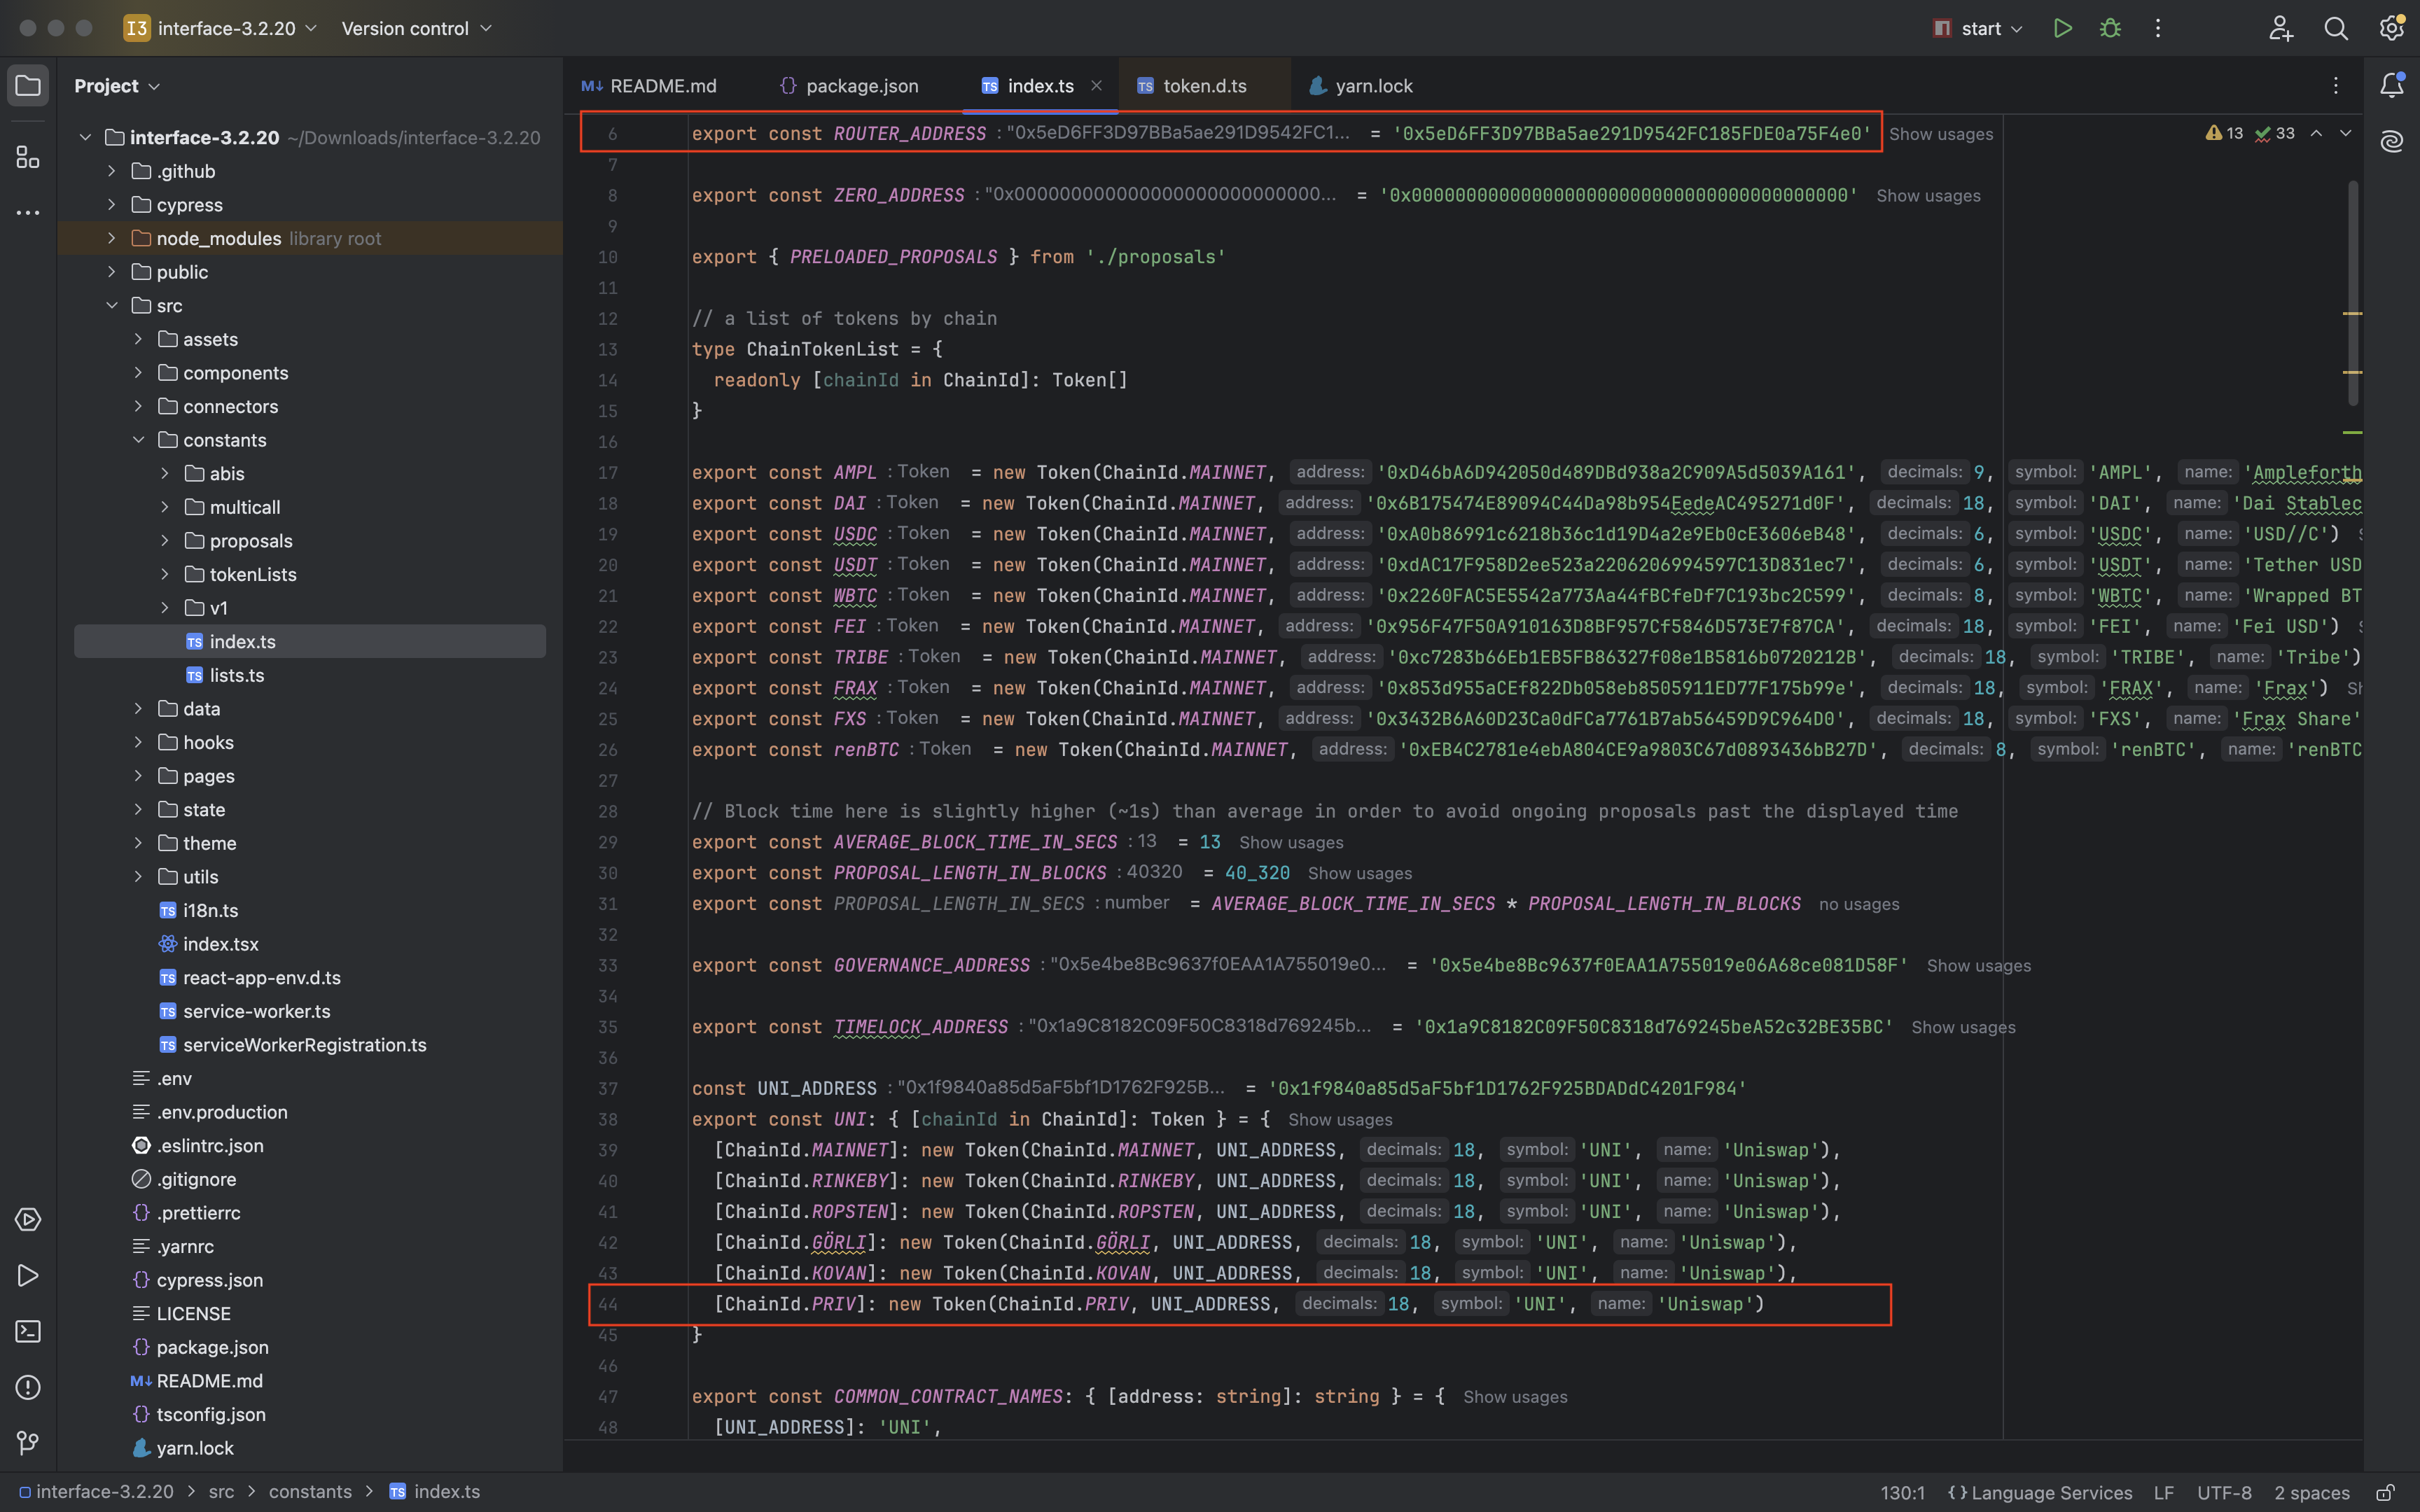Expand node_modules library root
Screen dimensions: 2420x1512
(112, 238)
